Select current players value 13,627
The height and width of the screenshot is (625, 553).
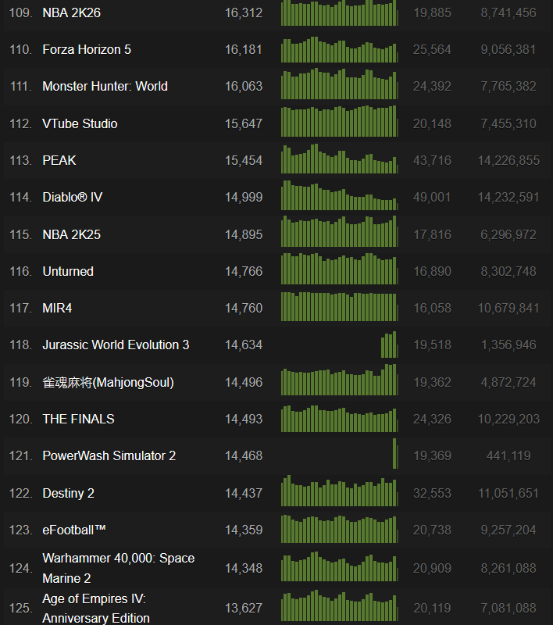pos(244,608)
